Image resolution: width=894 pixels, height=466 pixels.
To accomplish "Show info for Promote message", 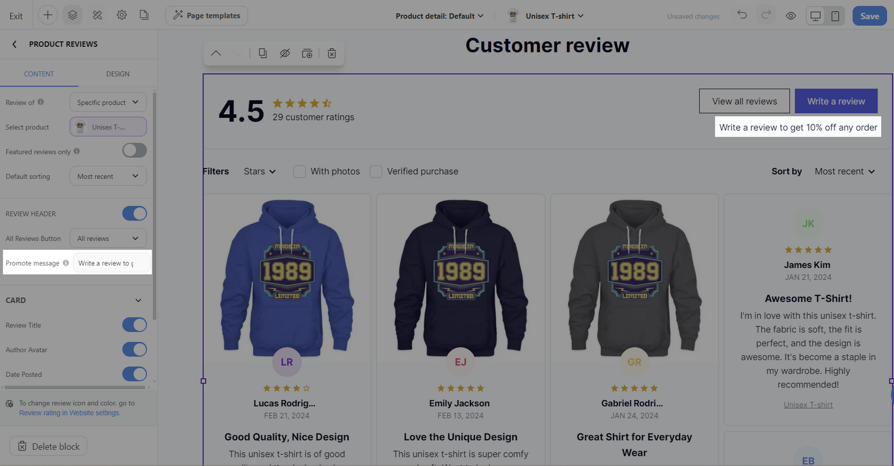I will (x=66, y=263).
